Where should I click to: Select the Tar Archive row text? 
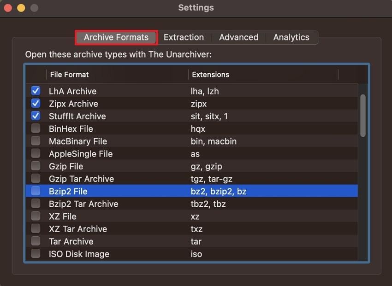[71, 242]
